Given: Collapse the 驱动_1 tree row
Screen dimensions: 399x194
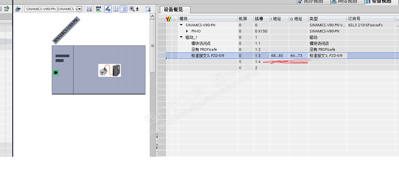Looking at the screenshot, I should pyautogui.click(x=181, y=37).
